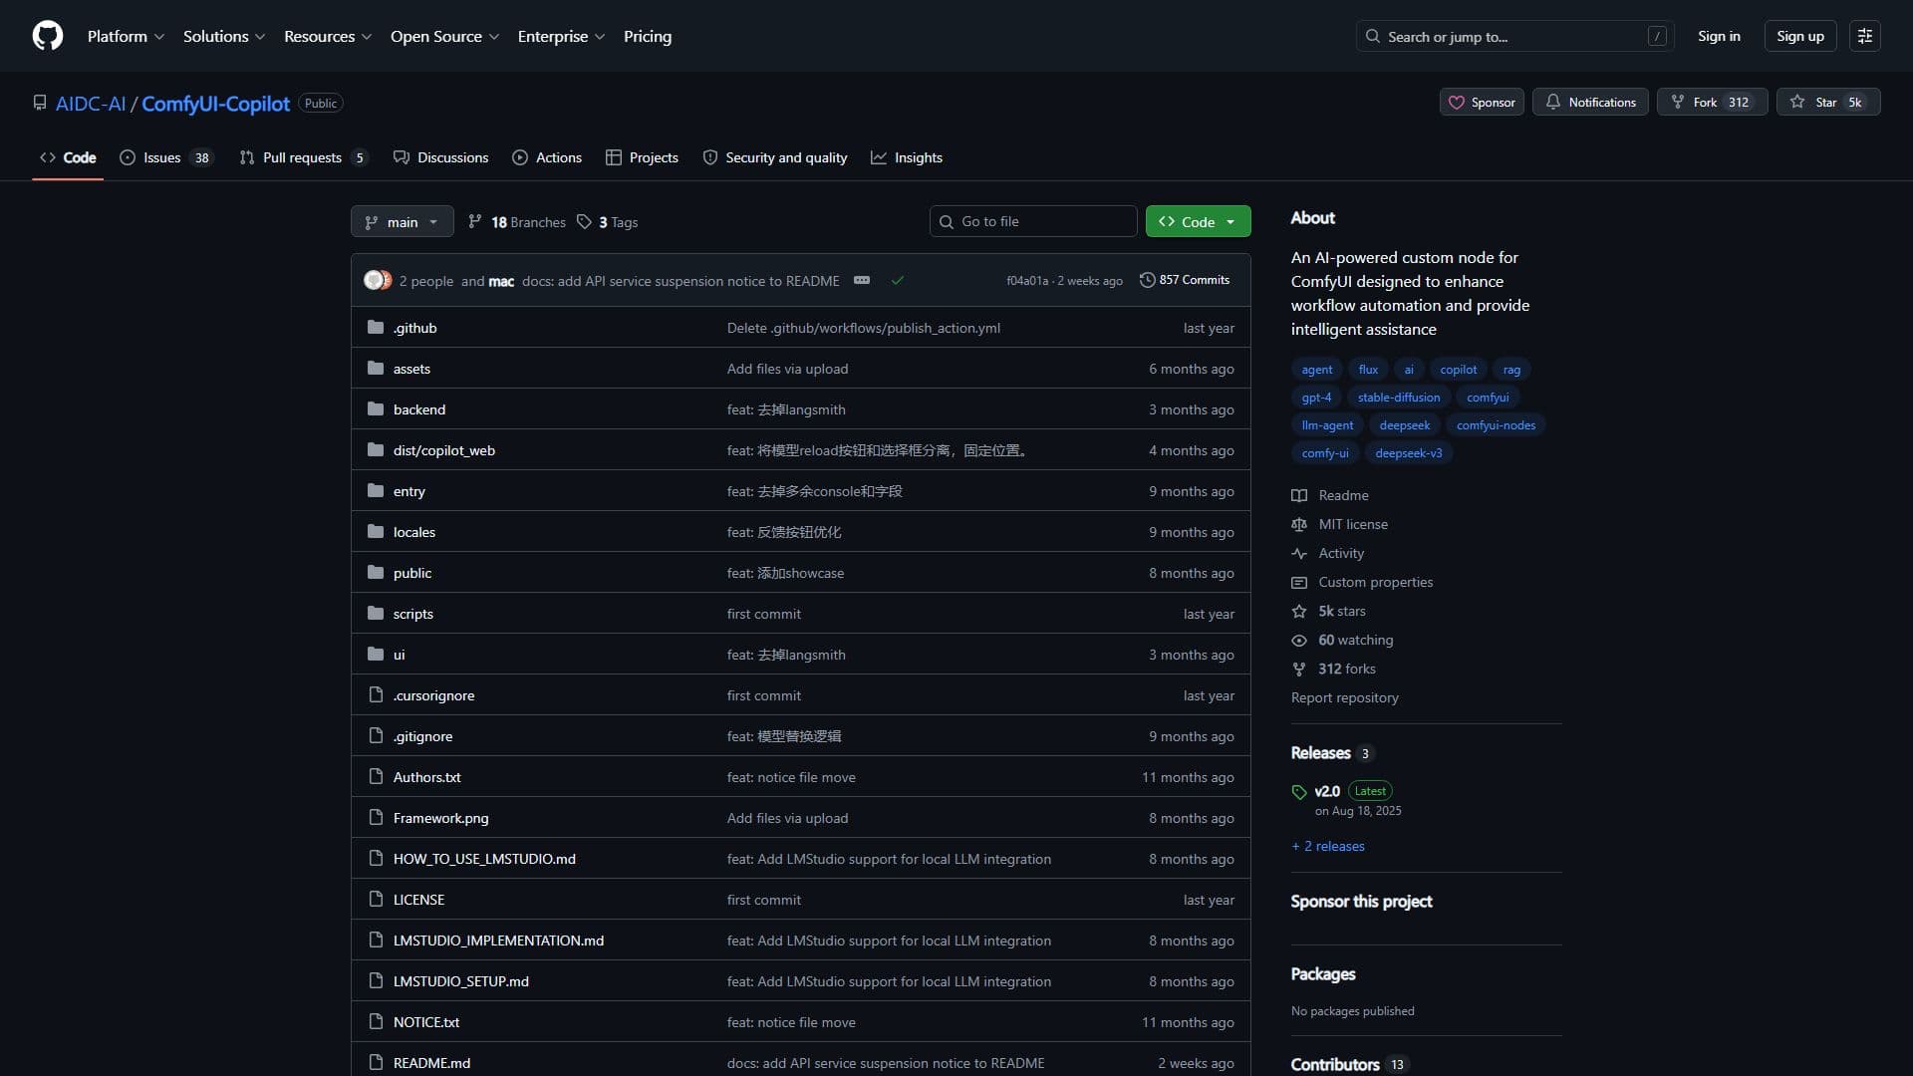Screen dimensions: 1913x1076
Task: Click the Activity pulse icon
Action: tap(1299, 553)
